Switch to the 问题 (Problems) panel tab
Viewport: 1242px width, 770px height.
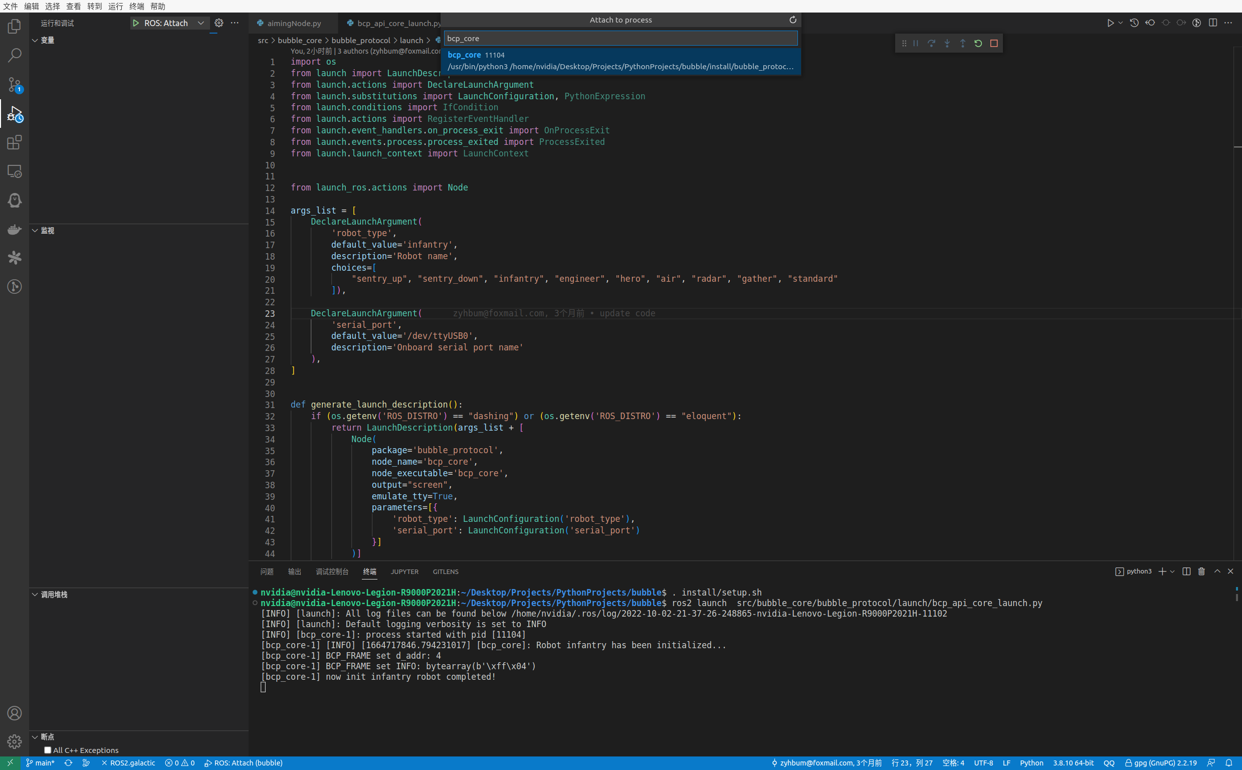[267, 571]
